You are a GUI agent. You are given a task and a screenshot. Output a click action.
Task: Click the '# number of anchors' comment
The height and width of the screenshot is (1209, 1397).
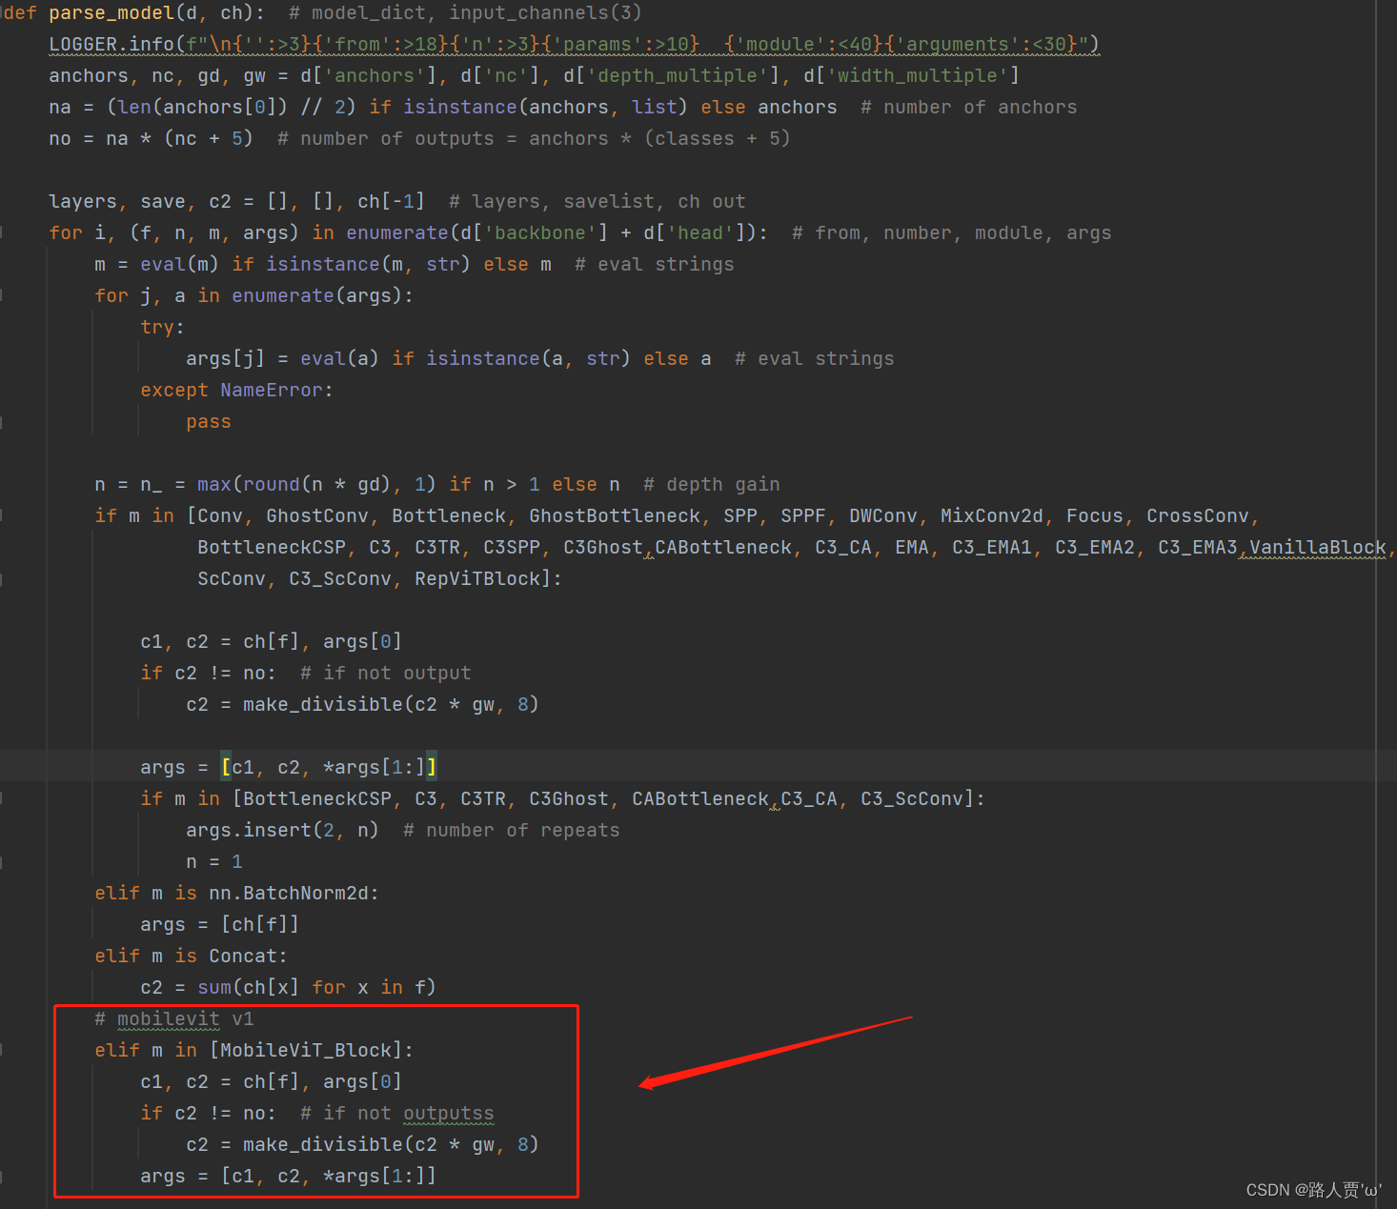pyautogui.click(x=969, y=107)
